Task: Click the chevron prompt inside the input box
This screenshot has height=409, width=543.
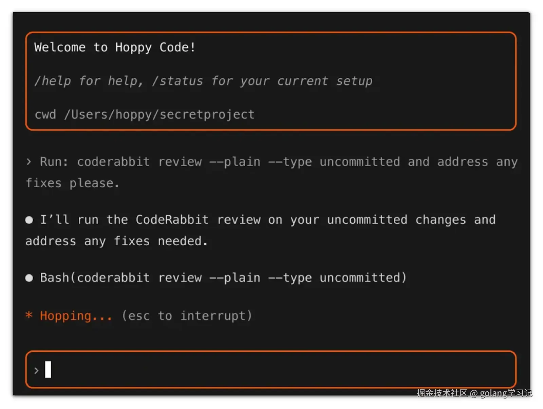Action: point(36,370)
